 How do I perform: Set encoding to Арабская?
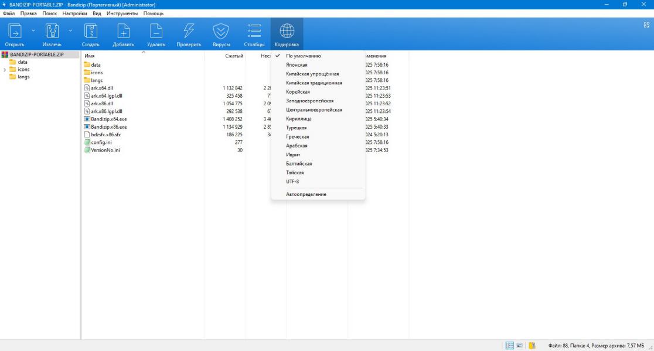(318, 146)
